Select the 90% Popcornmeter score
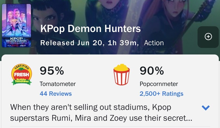The width and height of the screenshot is (220, 128). point(152,71)
